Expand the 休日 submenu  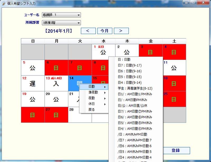[x=94, y=104]
